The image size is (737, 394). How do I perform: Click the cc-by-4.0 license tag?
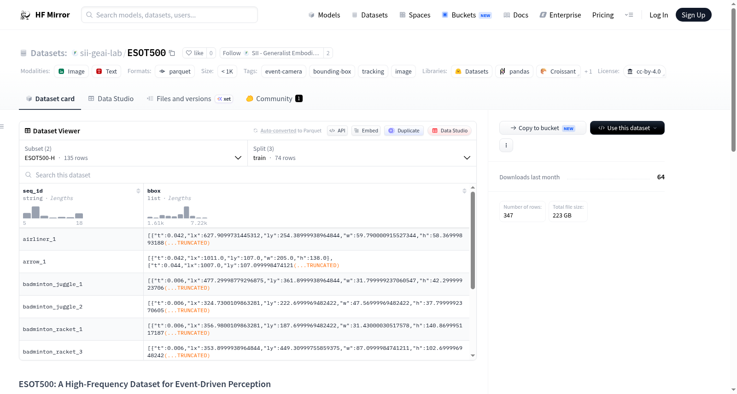[x=644, y=71]
